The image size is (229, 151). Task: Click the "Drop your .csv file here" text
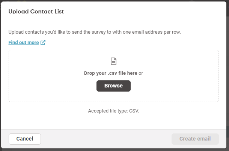(110, 73)
